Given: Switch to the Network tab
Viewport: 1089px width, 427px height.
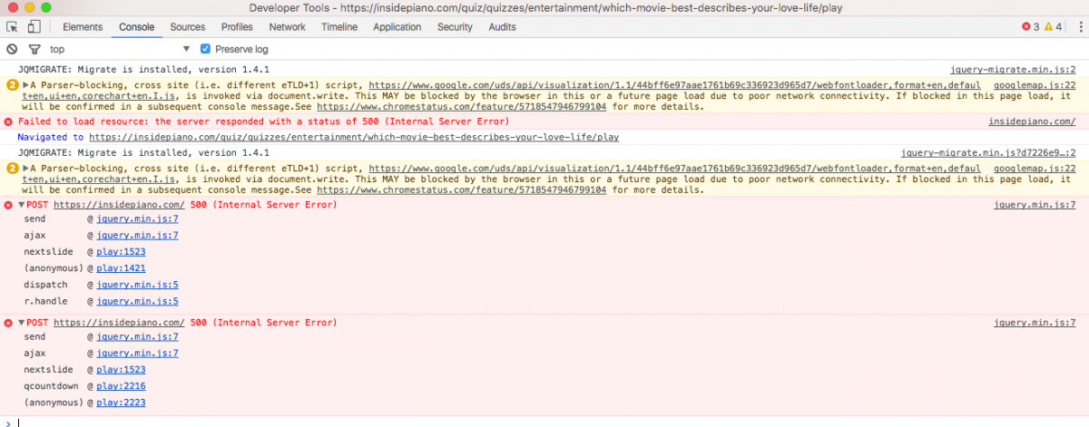Looking at the screenshot, I should click(287, 27).
